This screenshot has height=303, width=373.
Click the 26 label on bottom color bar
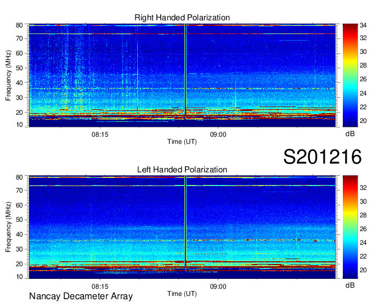[363, 229]
